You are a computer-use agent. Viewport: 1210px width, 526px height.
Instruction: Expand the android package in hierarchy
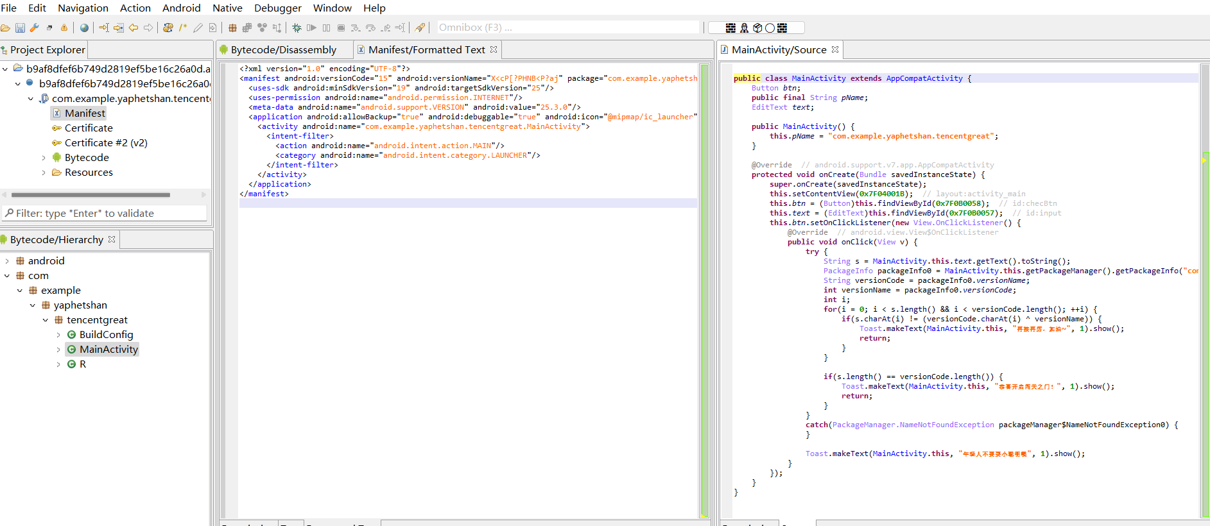pyautogui.click(x=7, y=261)
